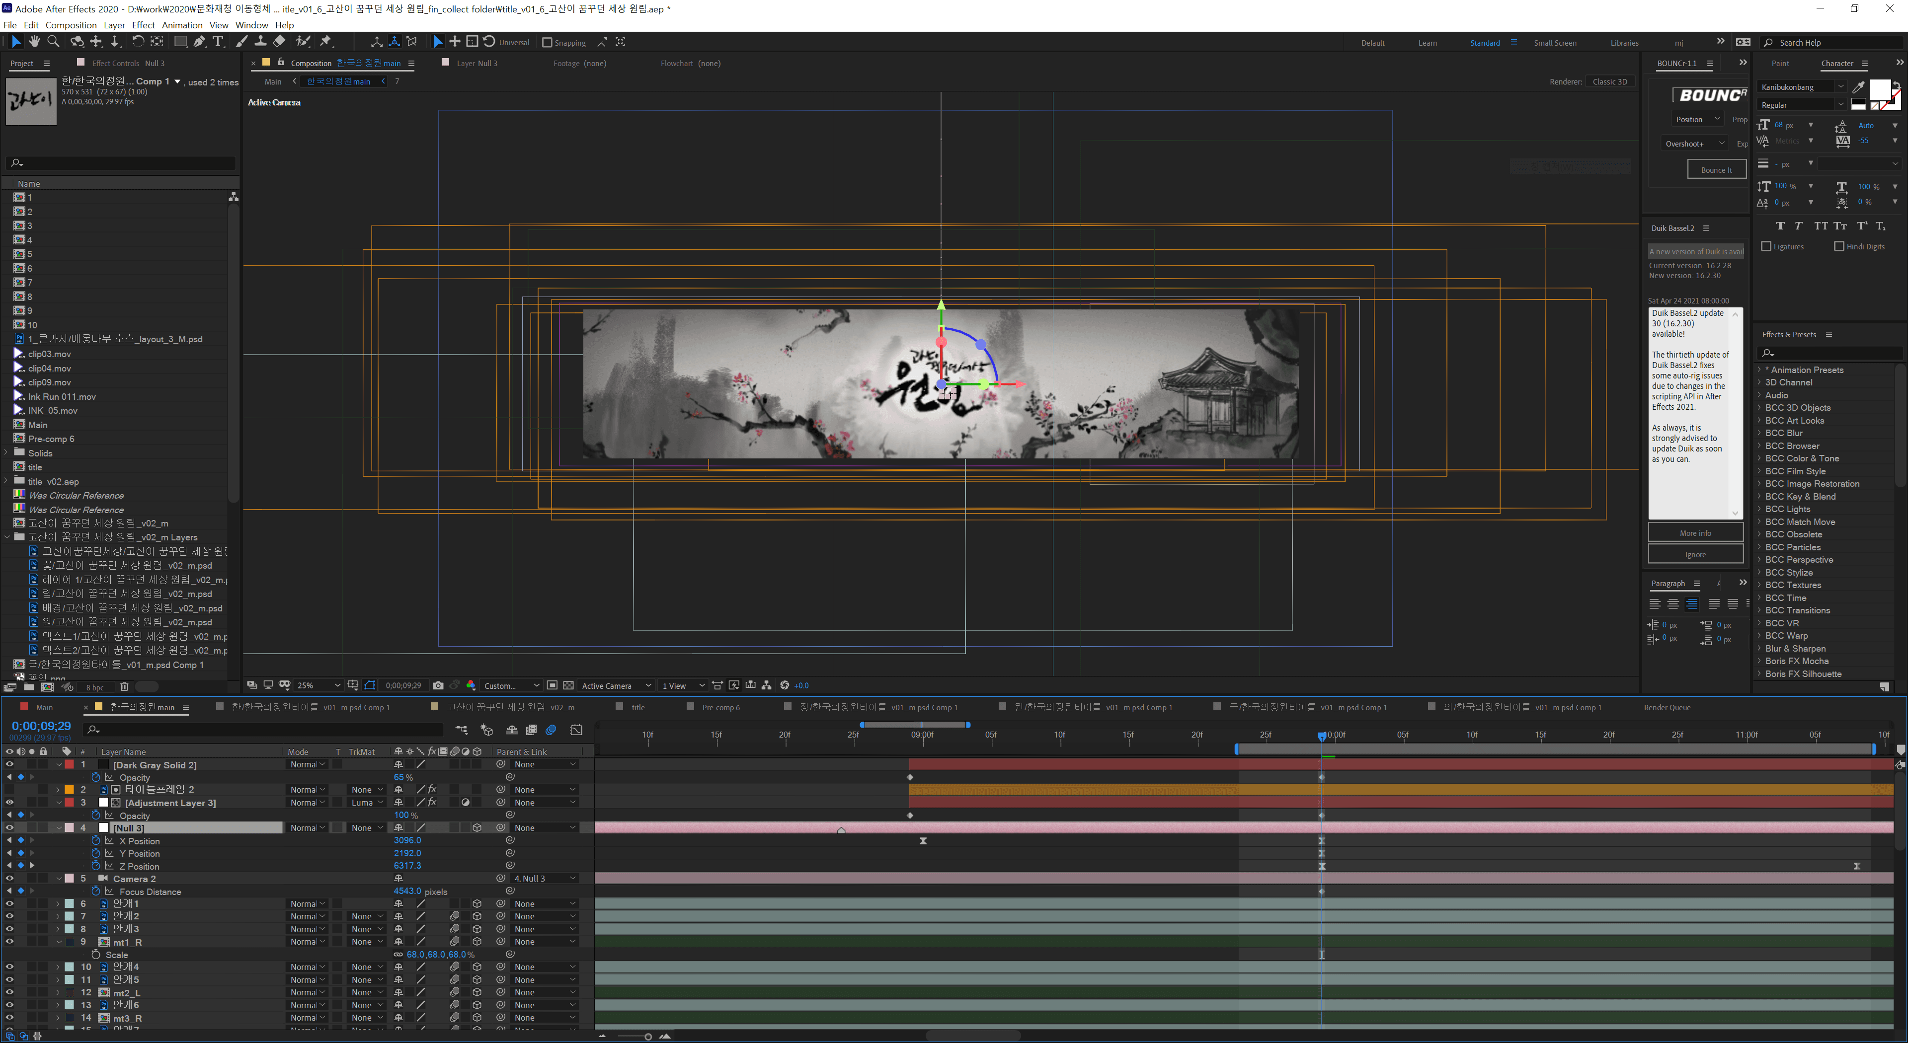Select the Zoom magnifier tool
This screenshot has height=1043, width=1908.
tap(53, 41)
